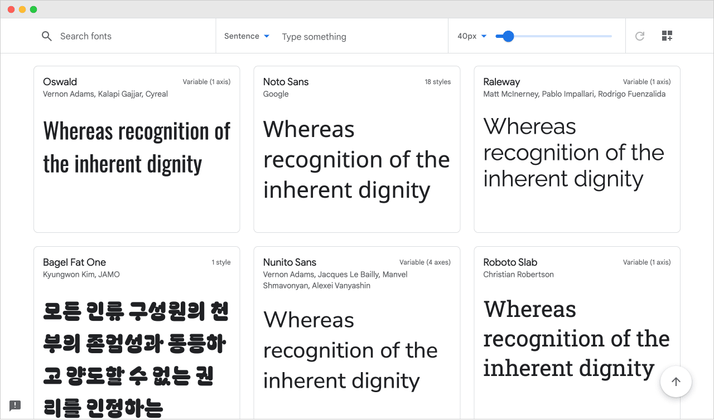714x420 pixels.
Task: Open the Raleway font card
Action: [x=577, y=149]
